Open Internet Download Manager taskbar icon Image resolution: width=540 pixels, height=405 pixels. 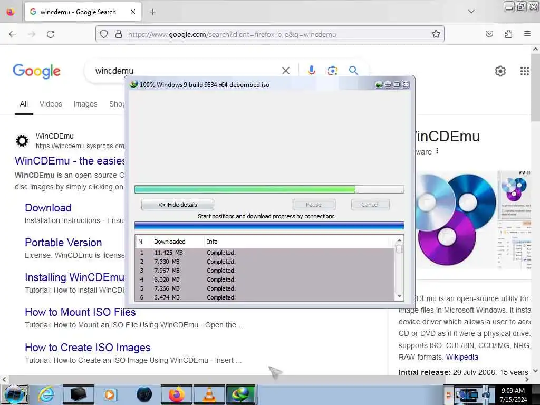tap(240, 394)
